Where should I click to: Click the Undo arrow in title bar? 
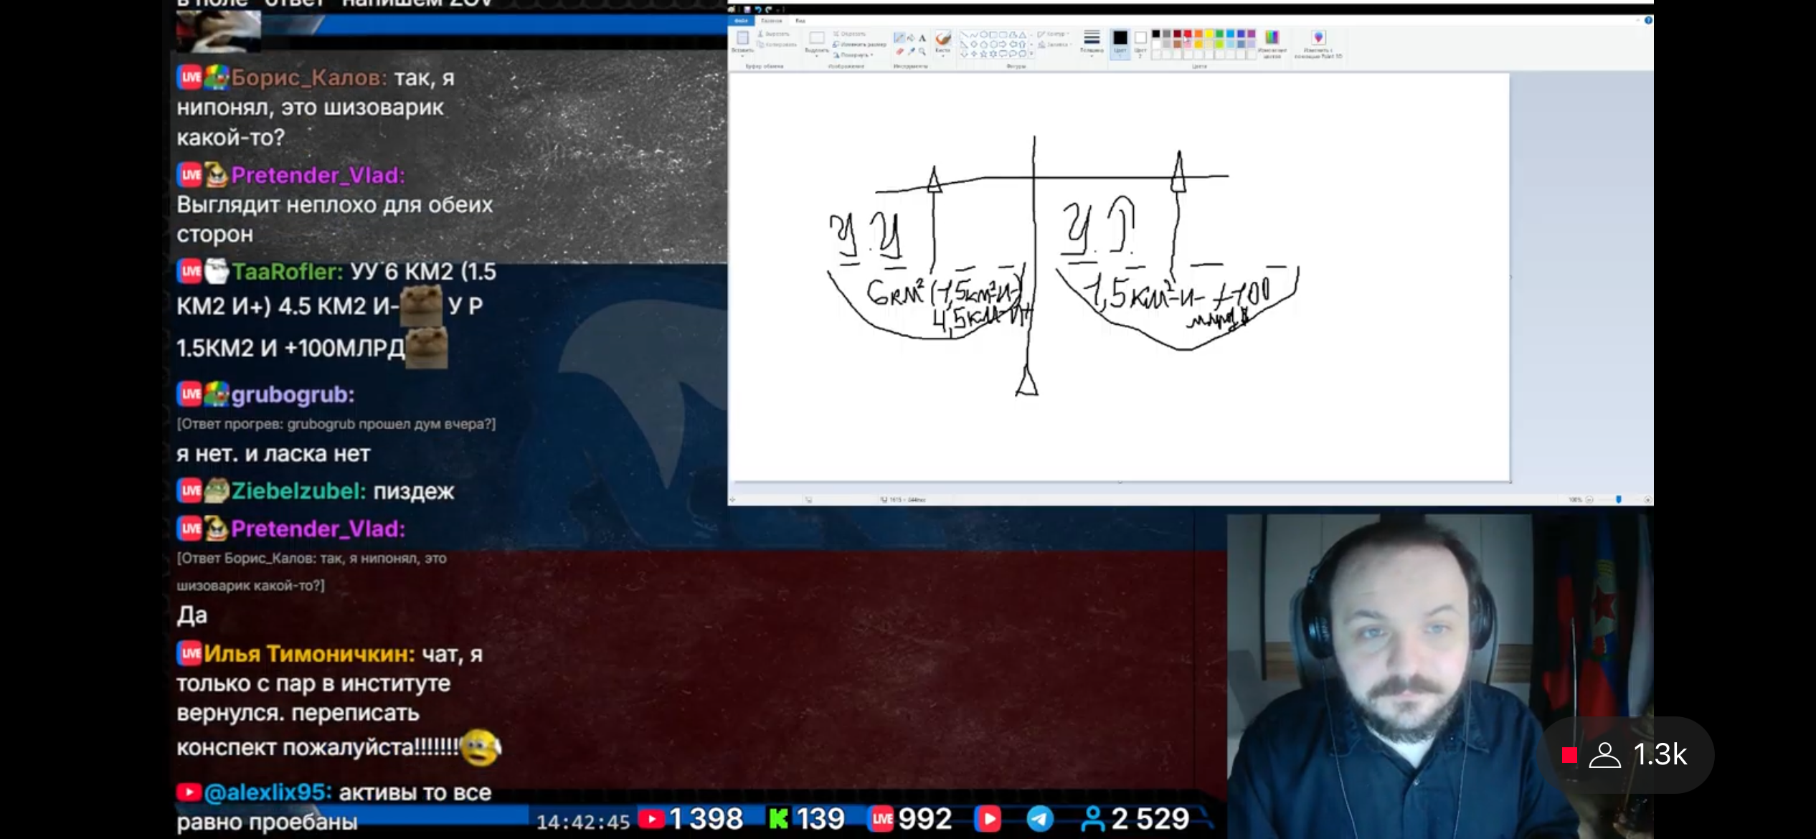(757, 9)
